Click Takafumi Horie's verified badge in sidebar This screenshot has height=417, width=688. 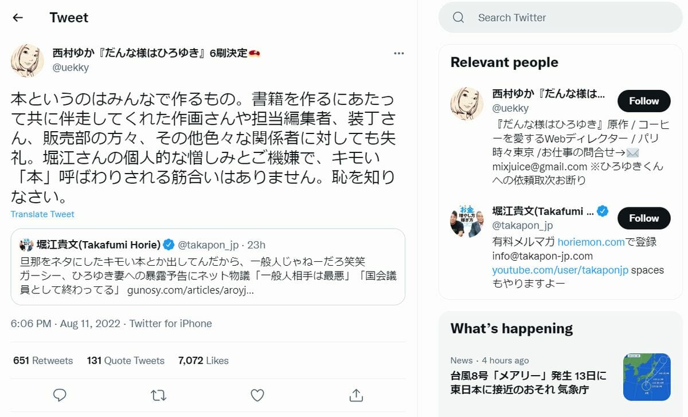click(603, 211)
